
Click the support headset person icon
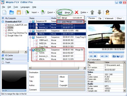(107, 12)
